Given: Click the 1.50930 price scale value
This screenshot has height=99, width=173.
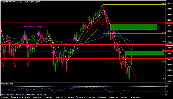Looking at the screenshot, I should coord(170,64).
